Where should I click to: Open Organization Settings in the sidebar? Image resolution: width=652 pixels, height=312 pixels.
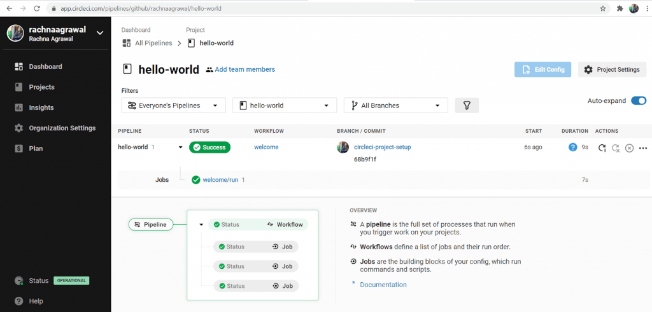(x=62, y=128)
